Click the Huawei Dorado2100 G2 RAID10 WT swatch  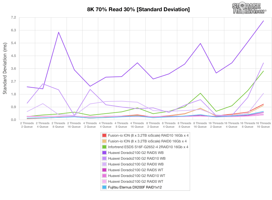click(104, 176)
